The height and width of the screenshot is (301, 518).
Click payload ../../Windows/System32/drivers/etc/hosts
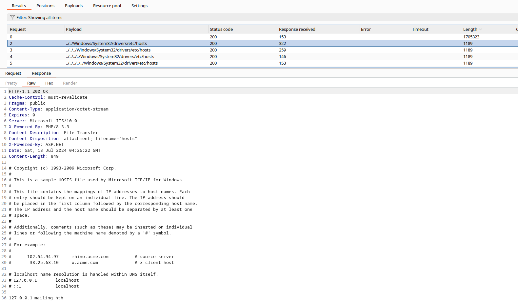(x=106, y=43)
